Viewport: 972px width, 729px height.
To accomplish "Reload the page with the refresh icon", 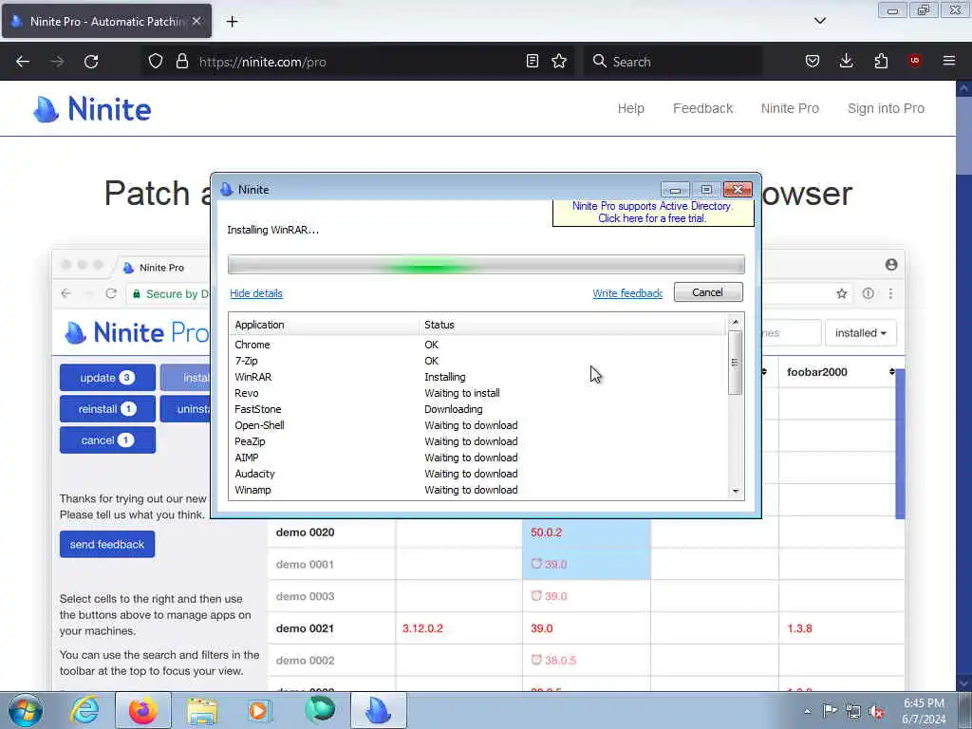I will tap(91, 62).
